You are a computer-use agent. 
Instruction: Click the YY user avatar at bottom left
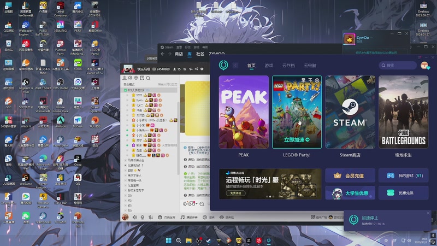click(x=125, y=217)
